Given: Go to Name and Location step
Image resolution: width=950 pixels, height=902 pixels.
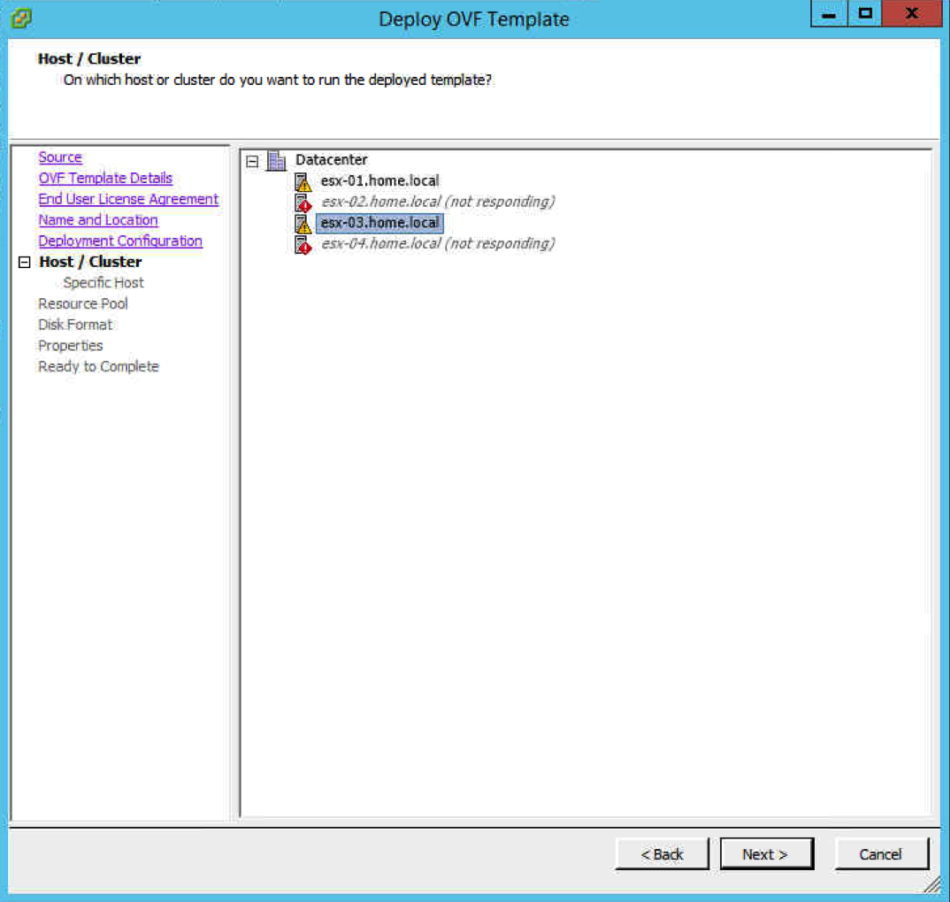Looking at the screenshot, I should pos(98,220).
